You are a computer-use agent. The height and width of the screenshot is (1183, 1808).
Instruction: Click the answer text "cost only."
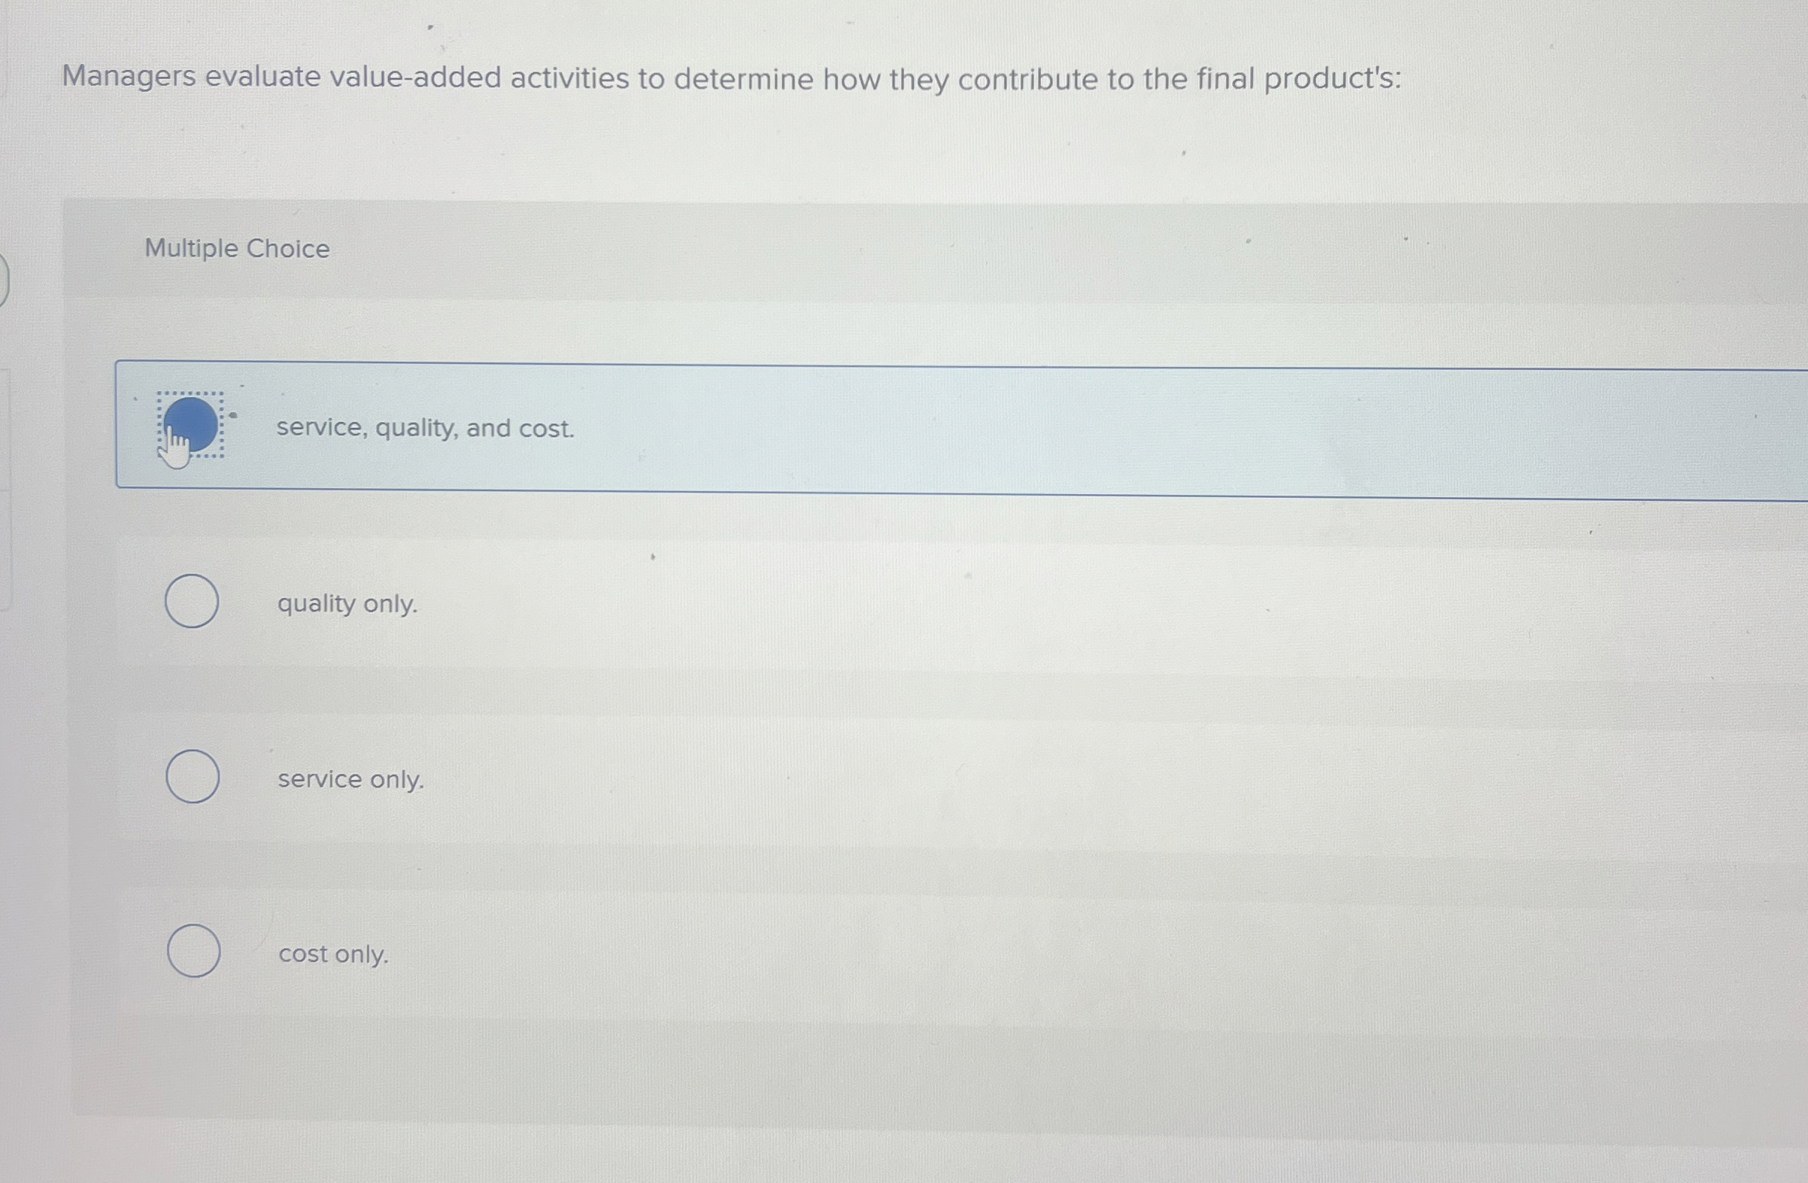[332, 954]
